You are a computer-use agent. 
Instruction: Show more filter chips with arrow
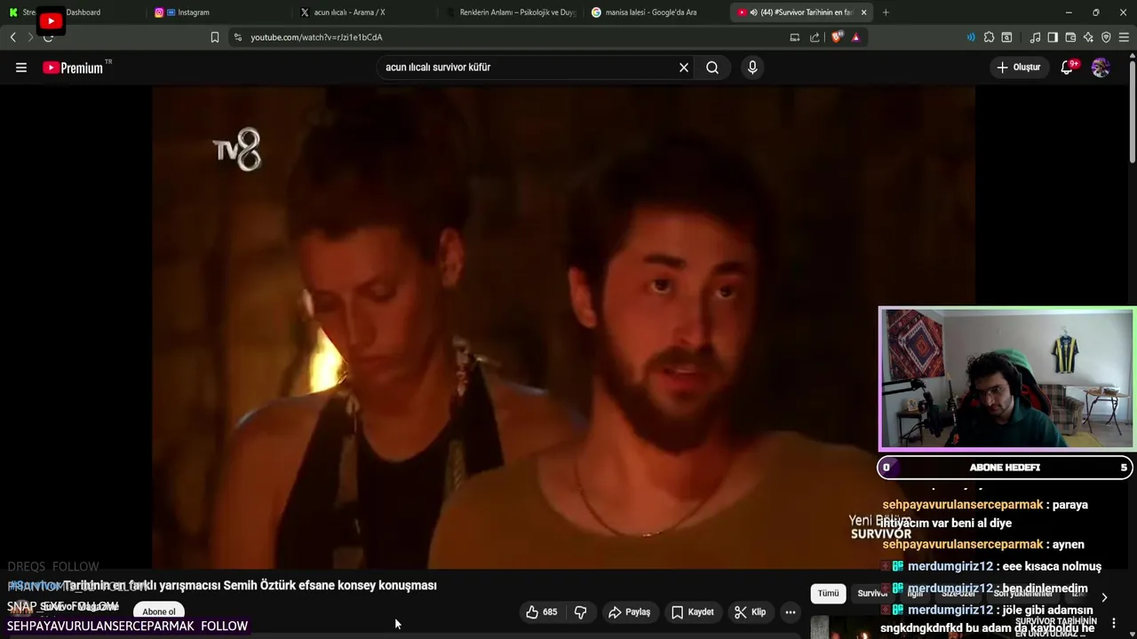coord(1104,597)
